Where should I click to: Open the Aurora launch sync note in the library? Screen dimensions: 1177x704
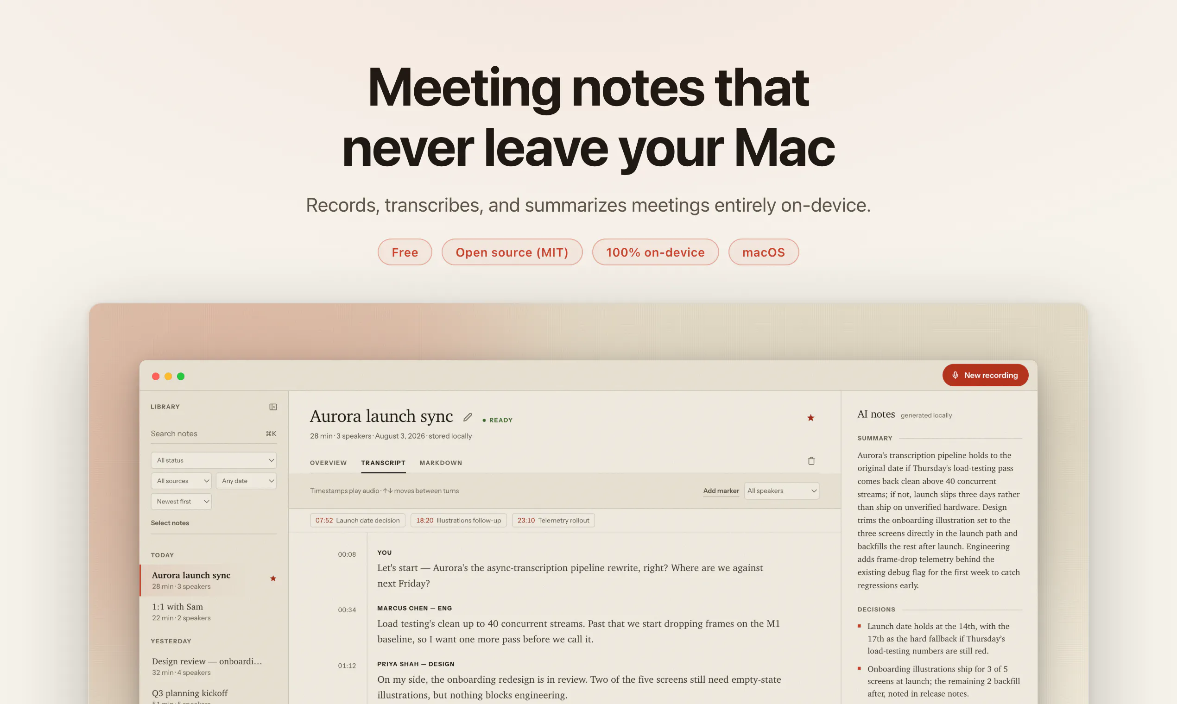[214, 580]
